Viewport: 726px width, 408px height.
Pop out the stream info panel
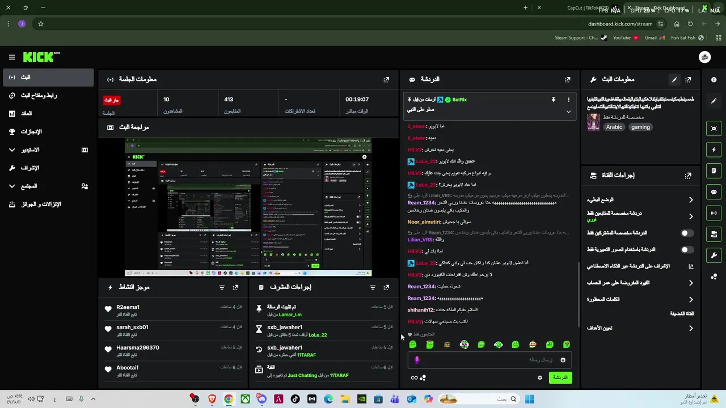coord(688,80)
